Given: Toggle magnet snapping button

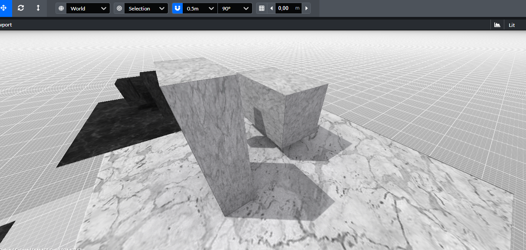Looking at the screenshot, I should pyautogui.click(x=178, y=8).
